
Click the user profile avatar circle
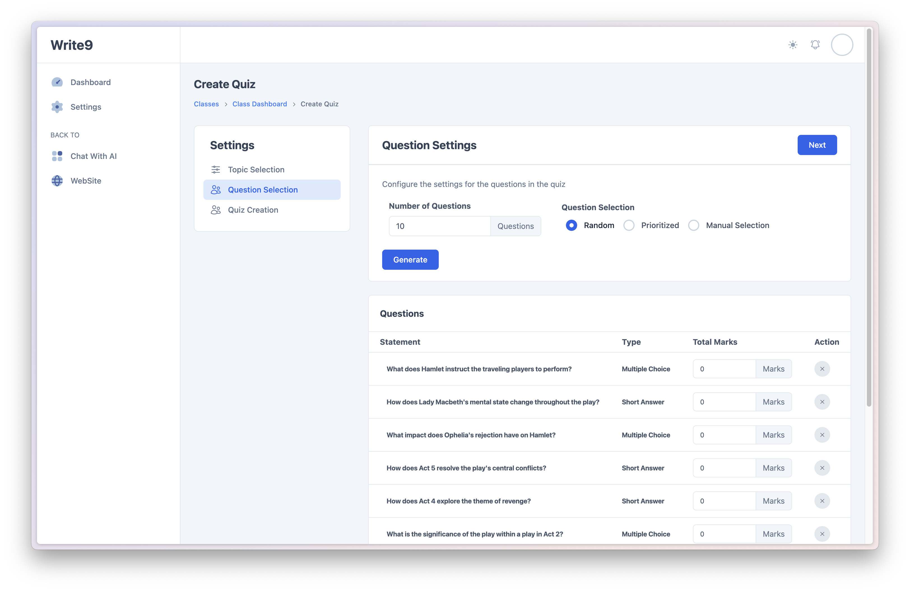tap(842, 45)
